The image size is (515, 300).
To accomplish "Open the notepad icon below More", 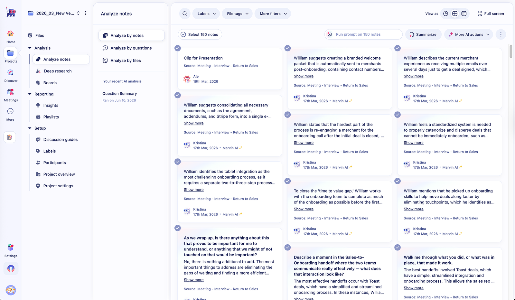I will point(10,137).
